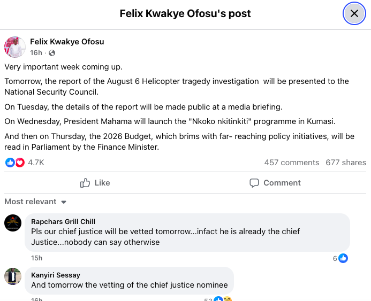The image size is (371, 301).
Task: Click the 15h timestamp under Rapchars comment
Action: (x=36, y=258)
